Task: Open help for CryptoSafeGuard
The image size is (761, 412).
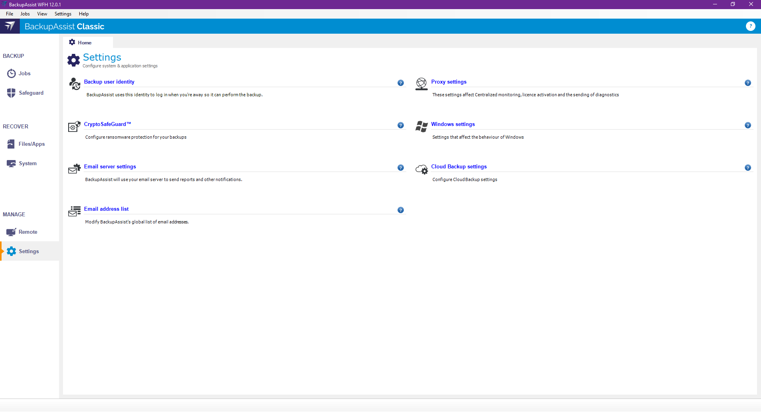Action: 401,125
